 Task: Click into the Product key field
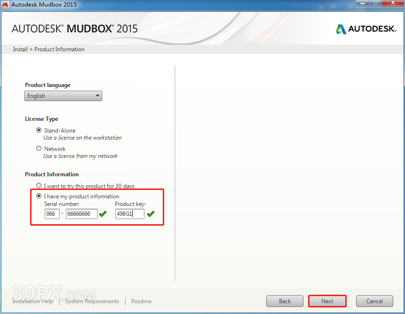click(129, 214)
